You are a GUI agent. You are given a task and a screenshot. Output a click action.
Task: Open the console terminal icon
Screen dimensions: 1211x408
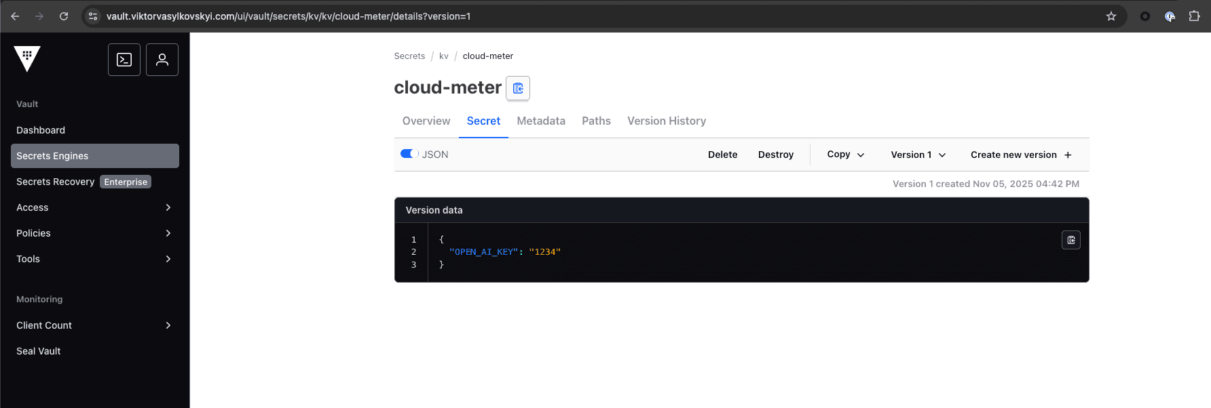click(124, 60)
